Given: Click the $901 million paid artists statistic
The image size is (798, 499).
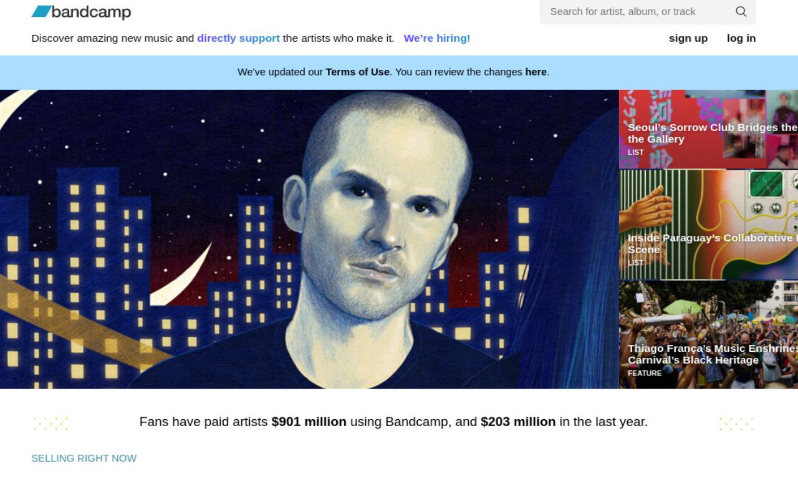Looking at the screenshot, I should pos(309,422).
